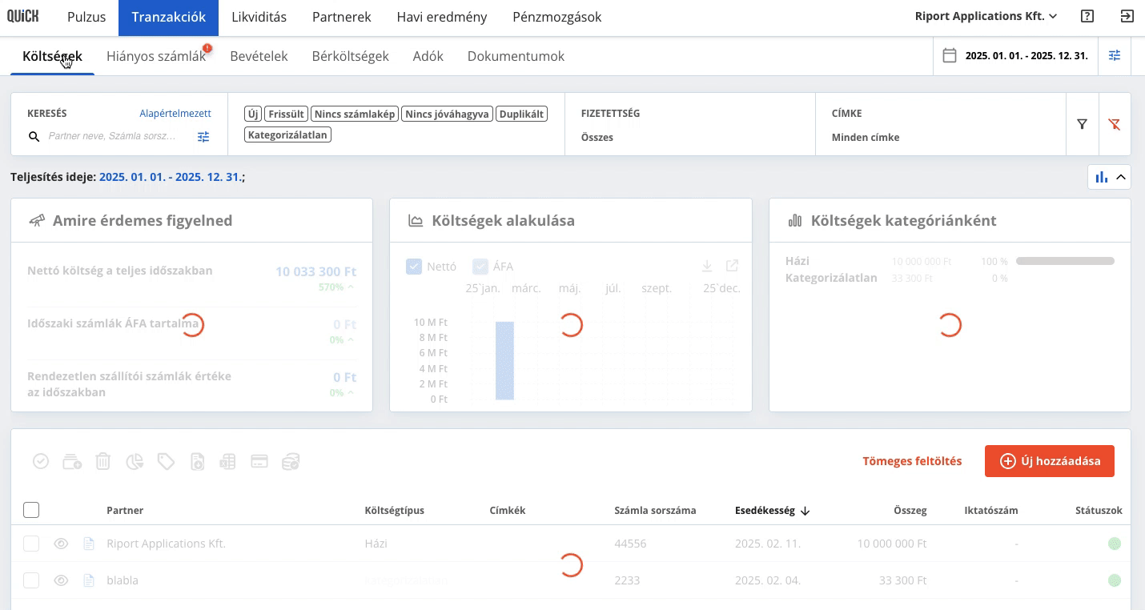Click the pie chart categorize toolbar icon
1145x610 pixels.
click(x=135, y=461)
